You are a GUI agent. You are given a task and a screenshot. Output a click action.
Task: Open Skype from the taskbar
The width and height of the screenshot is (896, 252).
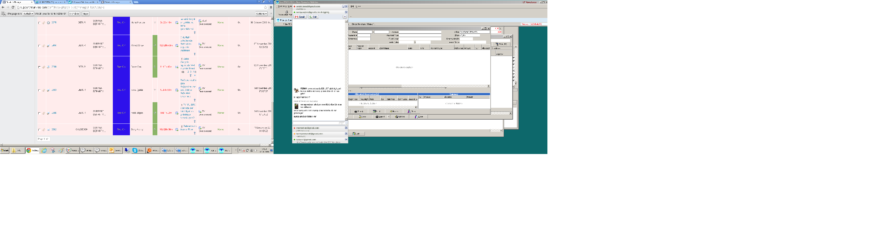point(138,150)
